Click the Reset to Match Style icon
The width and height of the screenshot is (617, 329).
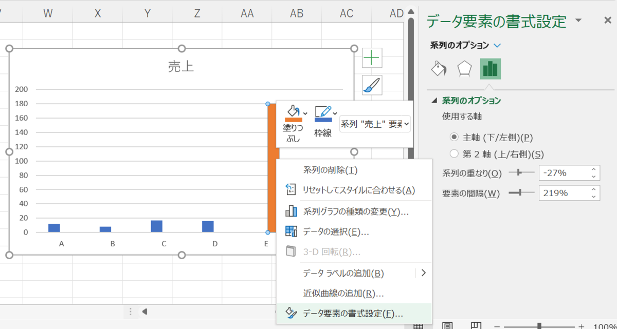click(x=292, y=190)
